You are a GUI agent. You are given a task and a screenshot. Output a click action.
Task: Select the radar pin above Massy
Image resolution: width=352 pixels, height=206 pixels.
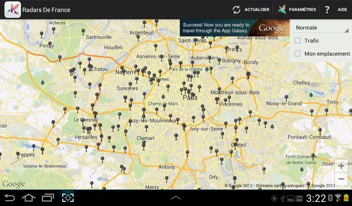[x=167, y=179]
